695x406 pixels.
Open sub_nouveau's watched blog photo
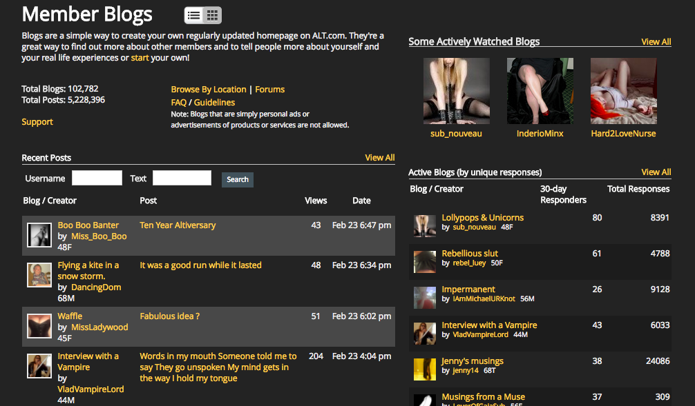coord(456,91)
